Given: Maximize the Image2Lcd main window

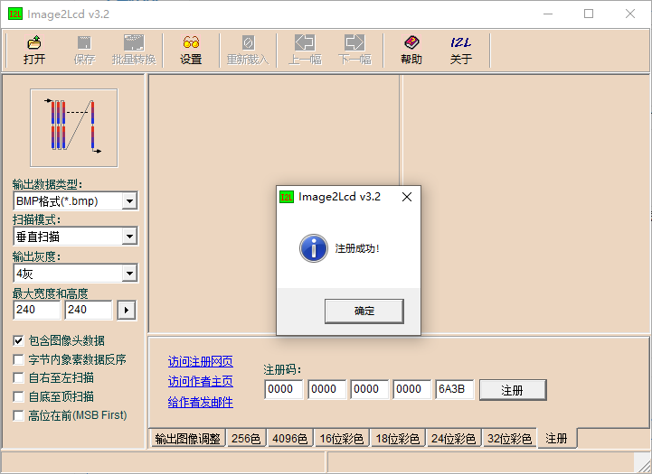Looking at the screenshot, I should click(x=589, y=14).
